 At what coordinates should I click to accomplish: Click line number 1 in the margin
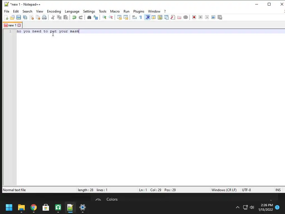(10, 31)
